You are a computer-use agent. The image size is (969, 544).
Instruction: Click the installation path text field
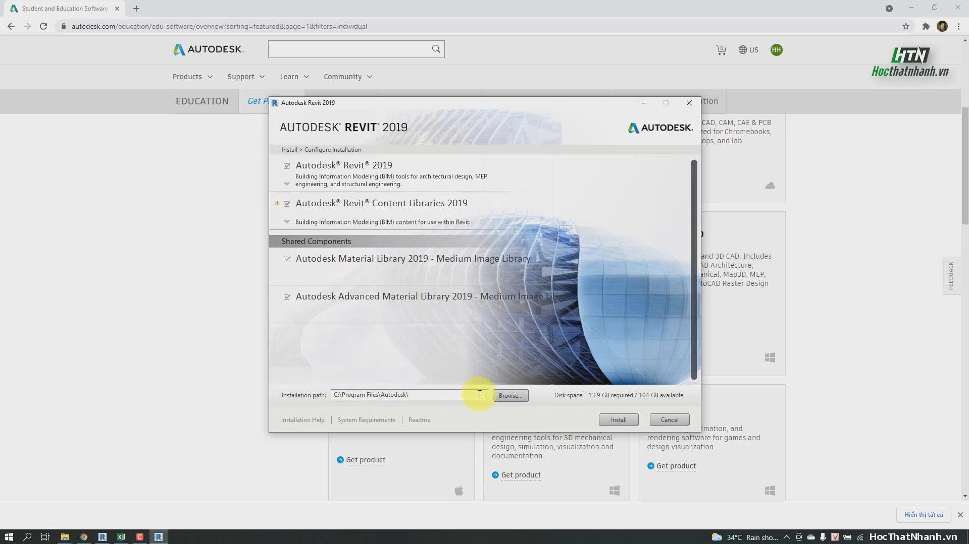409,395
